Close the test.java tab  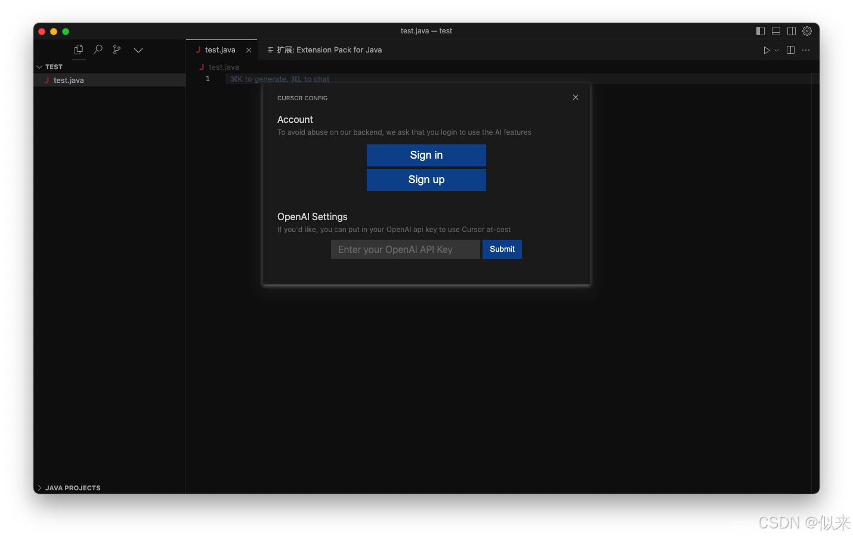pyautogui.click(x=249, y=50)
